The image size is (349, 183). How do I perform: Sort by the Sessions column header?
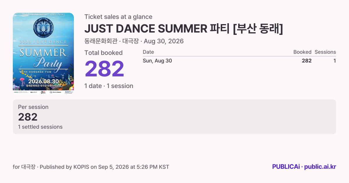click(325, 52)
